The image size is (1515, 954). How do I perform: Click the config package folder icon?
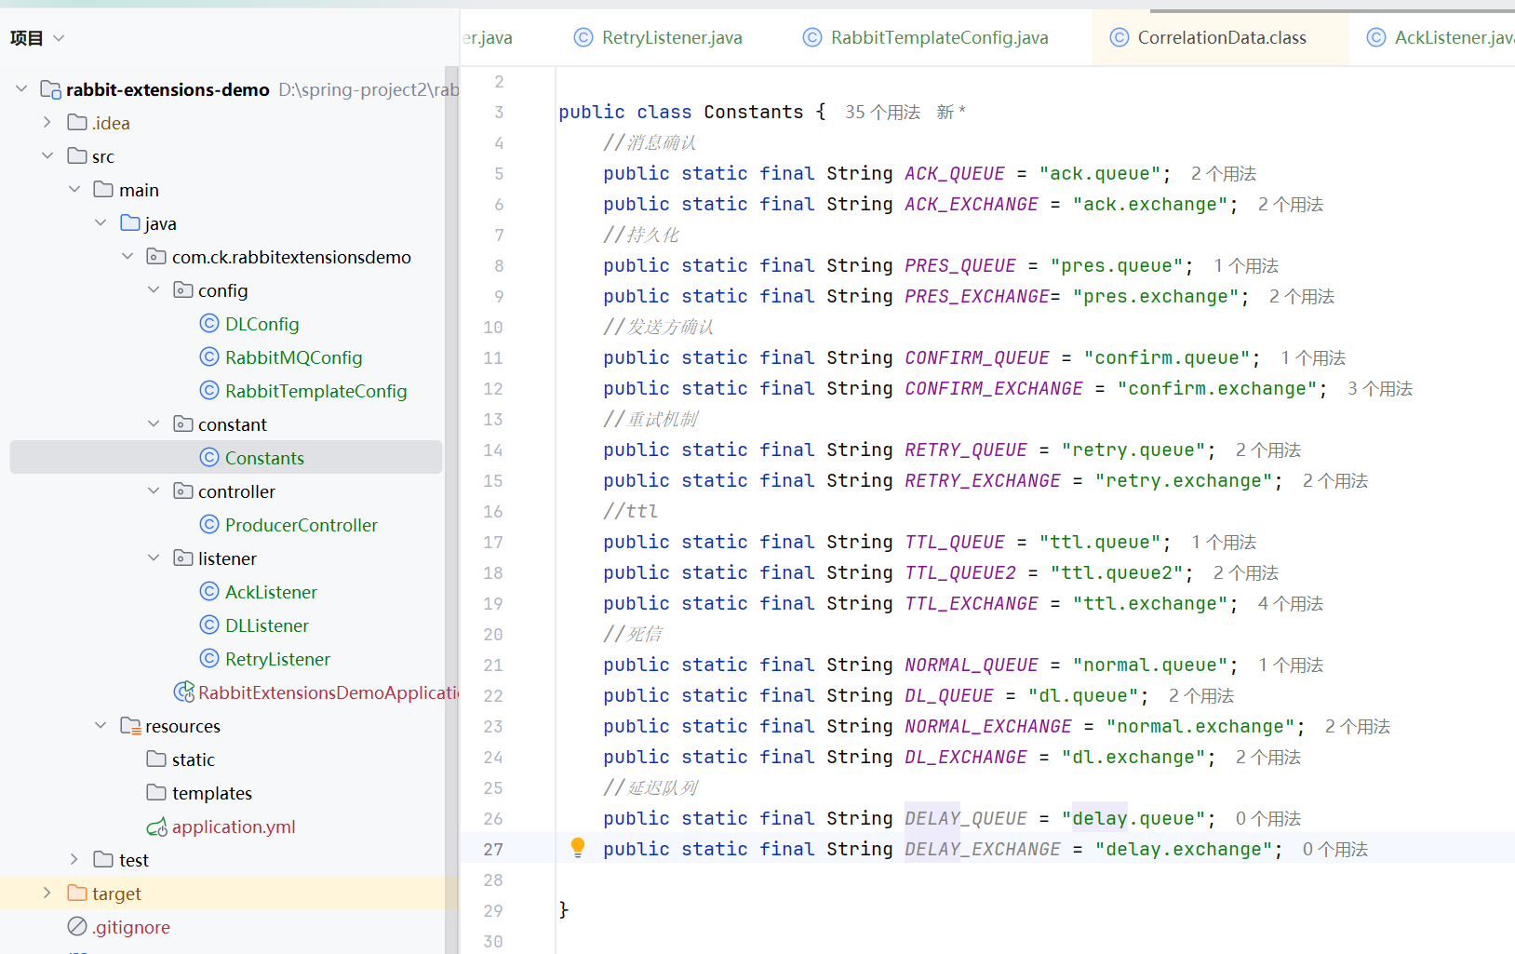[x=183, y=289]
